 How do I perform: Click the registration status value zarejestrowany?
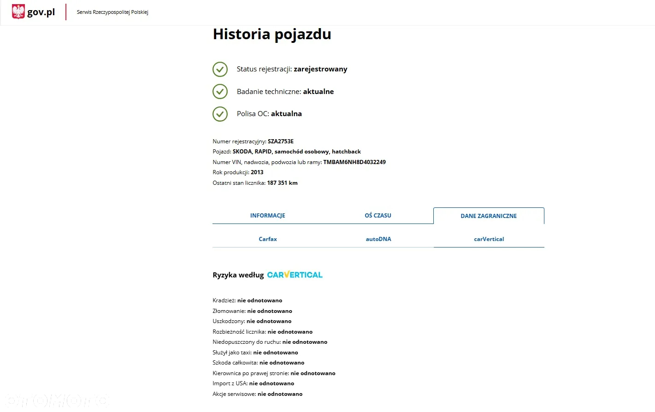click(x=320, y=69)
